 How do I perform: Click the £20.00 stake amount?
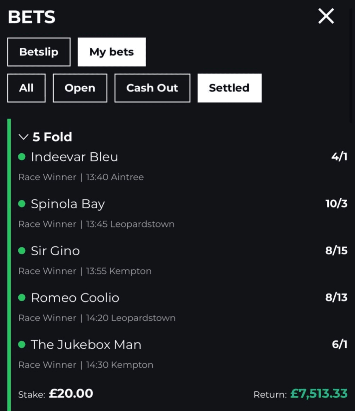click(71, 393)
